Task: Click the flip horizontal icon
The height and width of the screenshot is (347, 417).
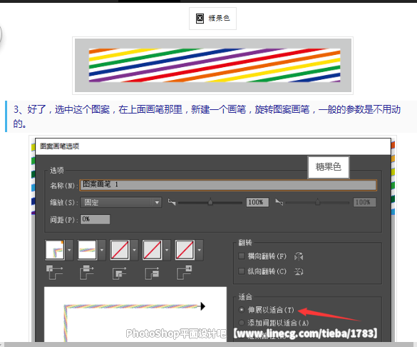Action: click(299, 256)
